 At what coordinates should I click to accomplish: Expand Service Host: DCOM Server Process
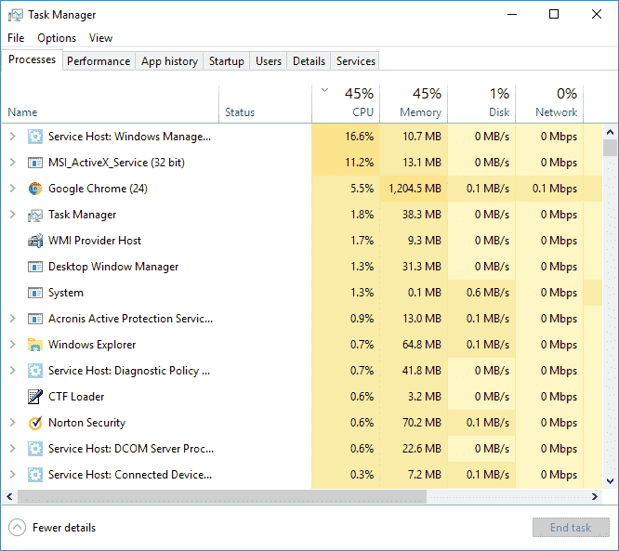tap(13, 449)
